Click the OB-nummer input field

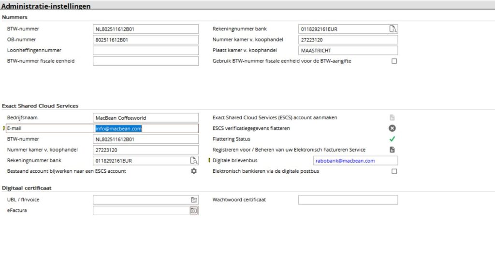coord(146,40)
